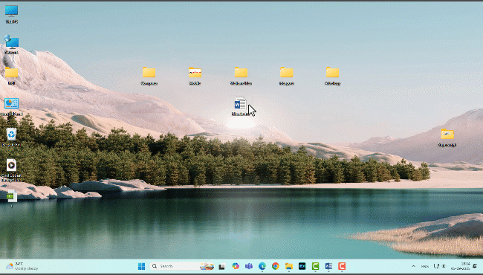Open Microsoft Teams from the taskbar
Viewport: 483px width, 275px height.
(x=249, y=266)
